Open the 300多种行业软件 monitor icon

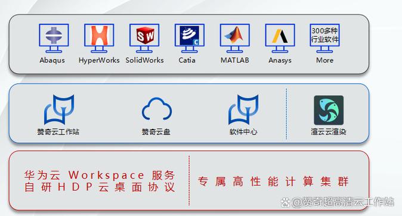pyautogui.click(x=324, y=38)
